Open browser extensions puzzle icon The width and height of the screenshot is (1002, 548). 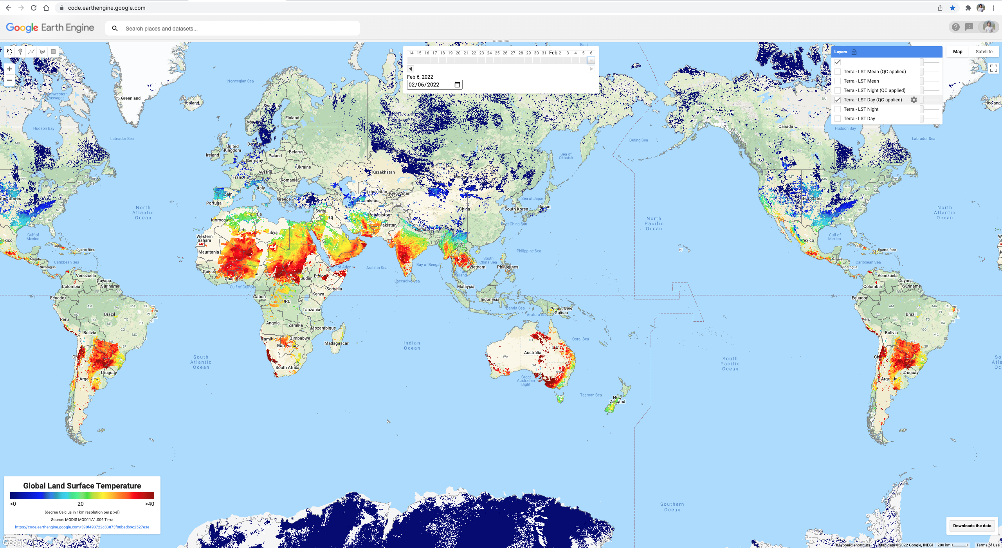(x=968, y=8)
